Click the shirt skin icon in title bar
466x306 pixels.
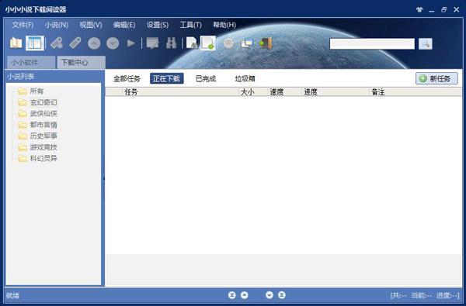419,10
